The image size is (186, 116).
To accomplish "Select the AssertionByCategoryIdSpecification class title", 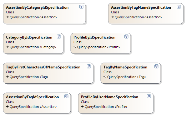I will click(x=37, y=7).
